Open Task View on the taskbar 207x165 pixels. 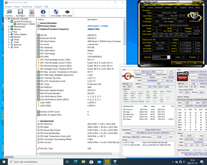click(x=67, y=162)
